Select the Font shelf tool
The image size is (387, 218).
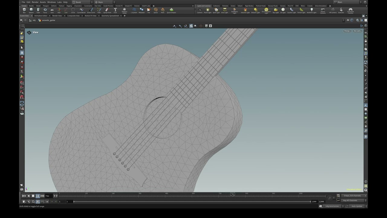tap(115, 11)
